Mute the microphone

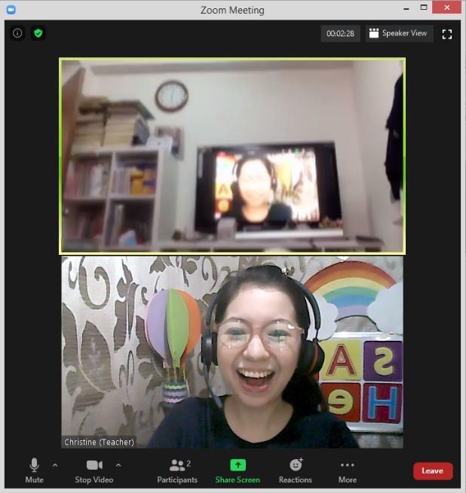tap(34, 470)
